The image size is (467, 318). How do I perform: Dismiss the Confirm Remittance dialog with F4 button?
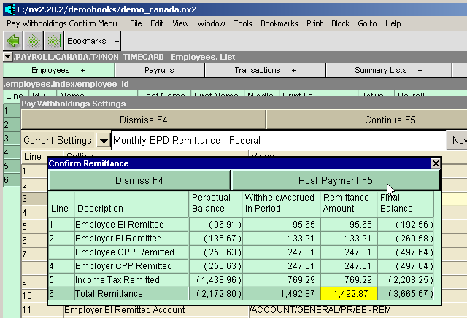[x=139, y=180]
